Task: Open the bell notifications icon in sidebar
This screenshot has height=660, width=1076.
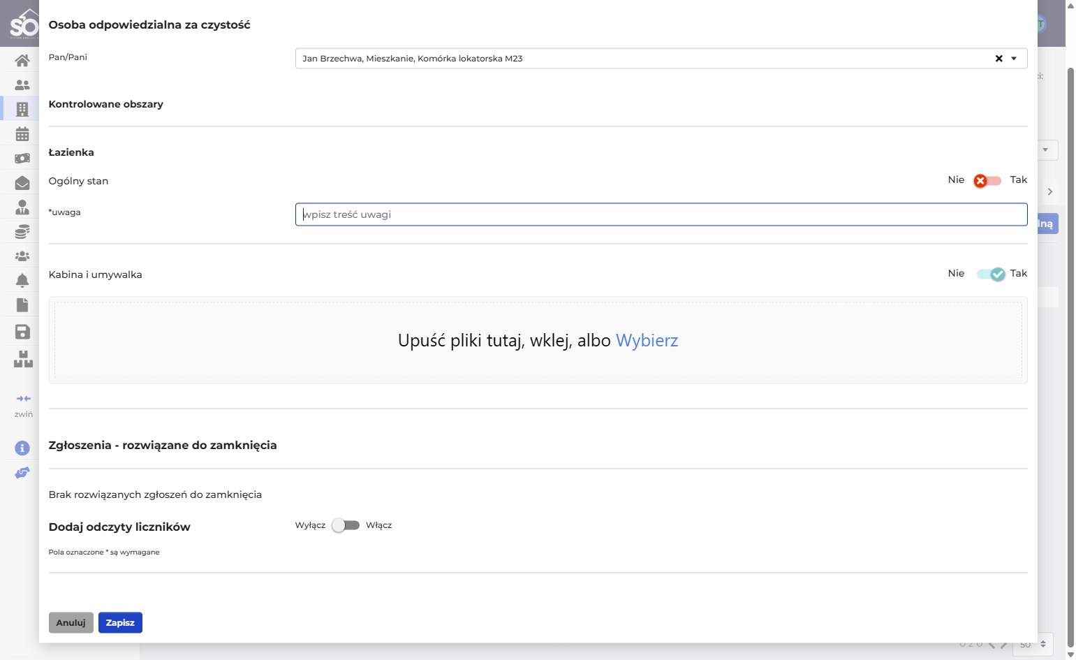Action: pos(22,281)
